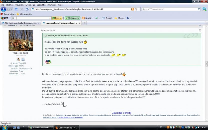Go to the browser home page

pyautogui.click(x=27, y=9)
